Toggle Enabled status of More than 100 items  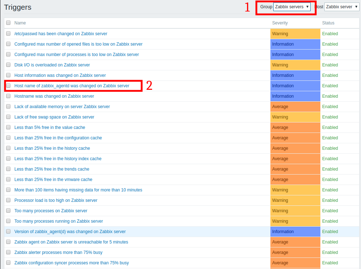tap(330, 190)
